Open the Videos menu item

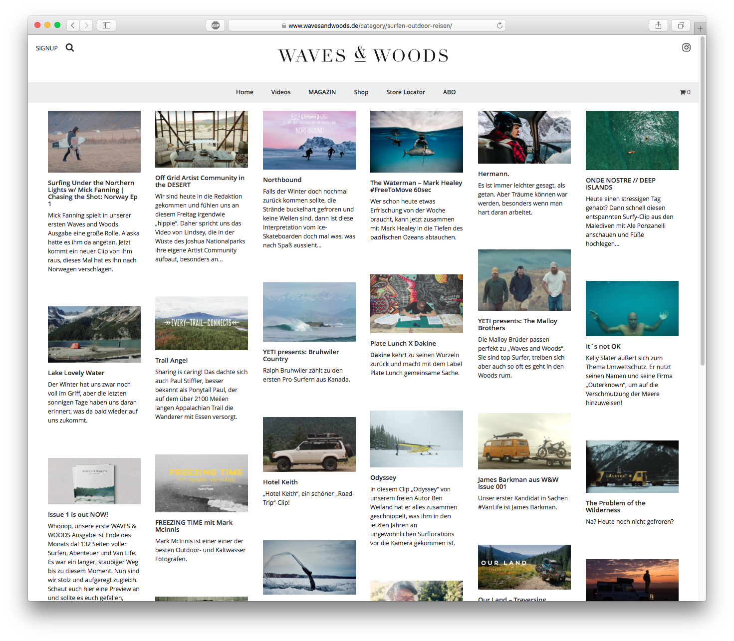point(281,92)
